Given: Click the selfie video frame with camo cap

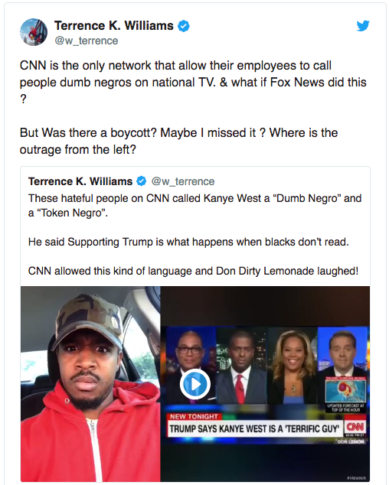Looking at the screenshot, I should [x=90, y=384].
